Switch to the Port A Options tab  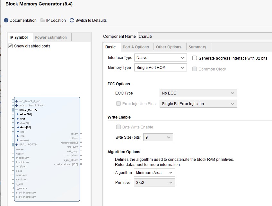coord(136,47)
